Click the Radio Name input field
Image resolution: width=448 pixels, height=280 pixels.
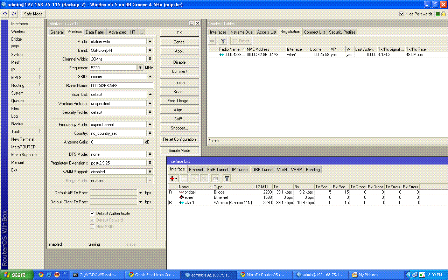pyautogui.click(x=121, y=85)
